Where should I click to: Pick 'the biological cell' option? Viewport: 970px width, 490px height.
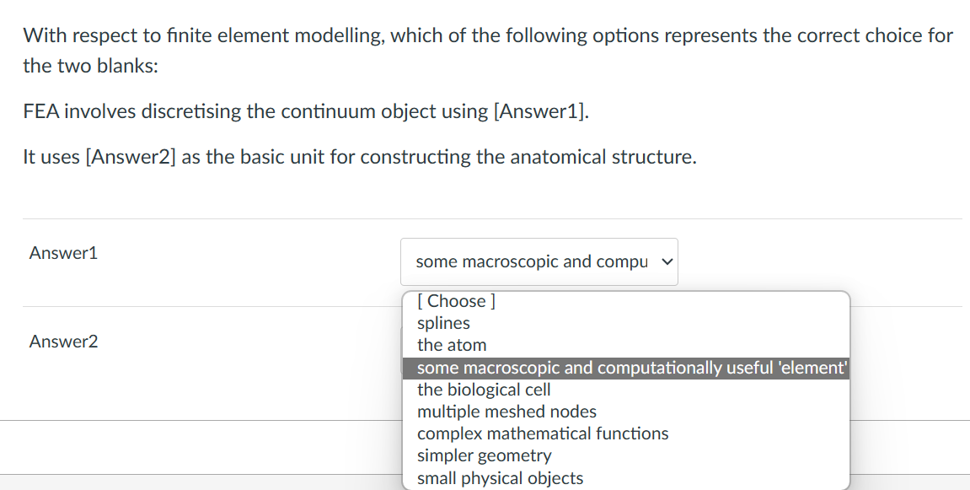[484, 390]
